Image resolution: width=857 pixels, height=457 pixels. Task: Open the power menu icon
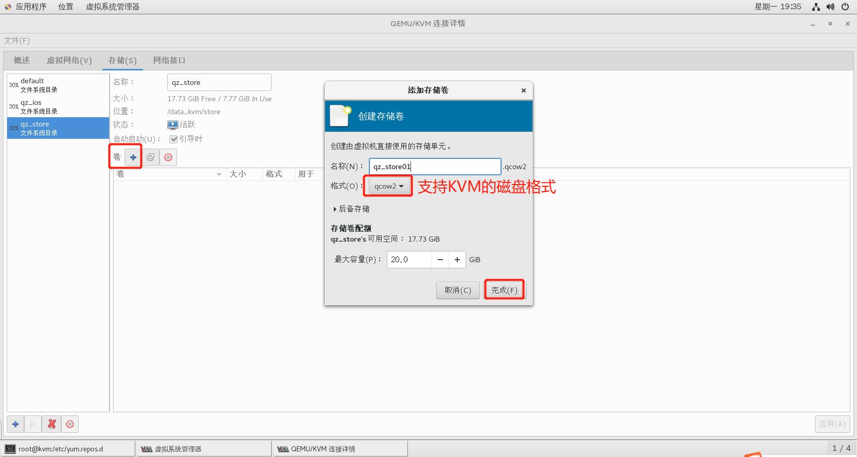click(845, 7)
